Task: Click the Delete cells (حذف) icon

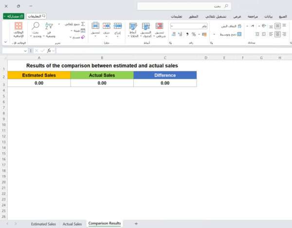Action: point(107,26)
